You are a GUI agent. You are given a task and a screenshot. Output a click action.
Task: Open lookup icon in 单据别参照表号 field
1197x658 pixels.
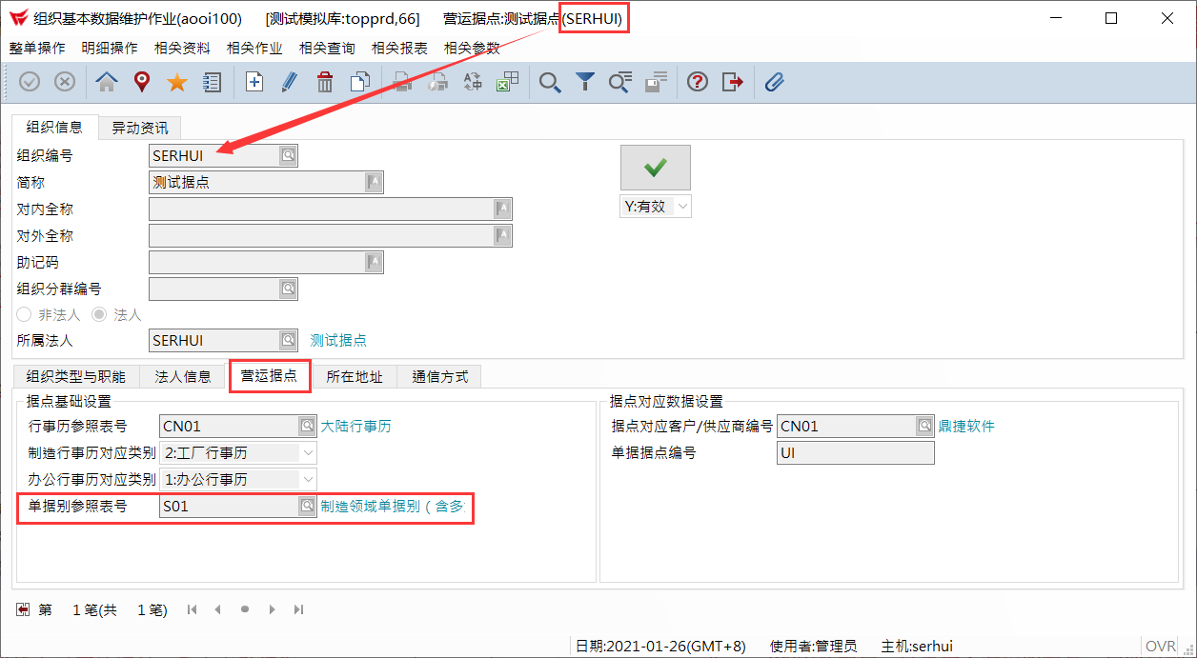(307, 506)
